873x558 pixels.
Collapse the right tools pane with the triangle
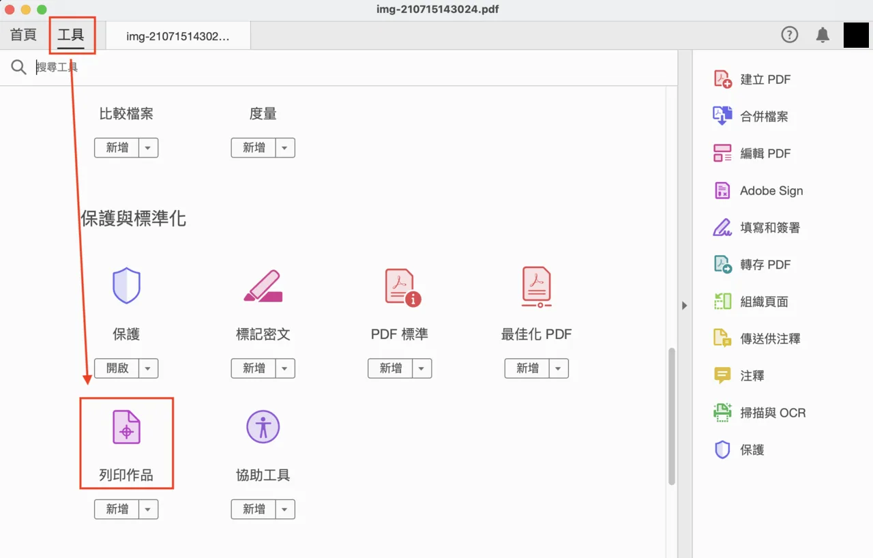(685, 306)
